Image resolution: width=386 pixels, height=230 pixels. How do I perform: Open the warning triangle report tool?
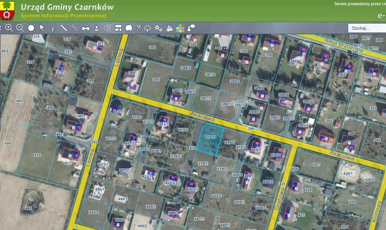pos(169,28)
